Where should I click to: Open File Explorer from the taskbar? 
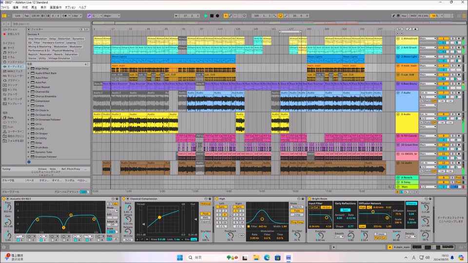pyautogui.click(x=256, y=258)
